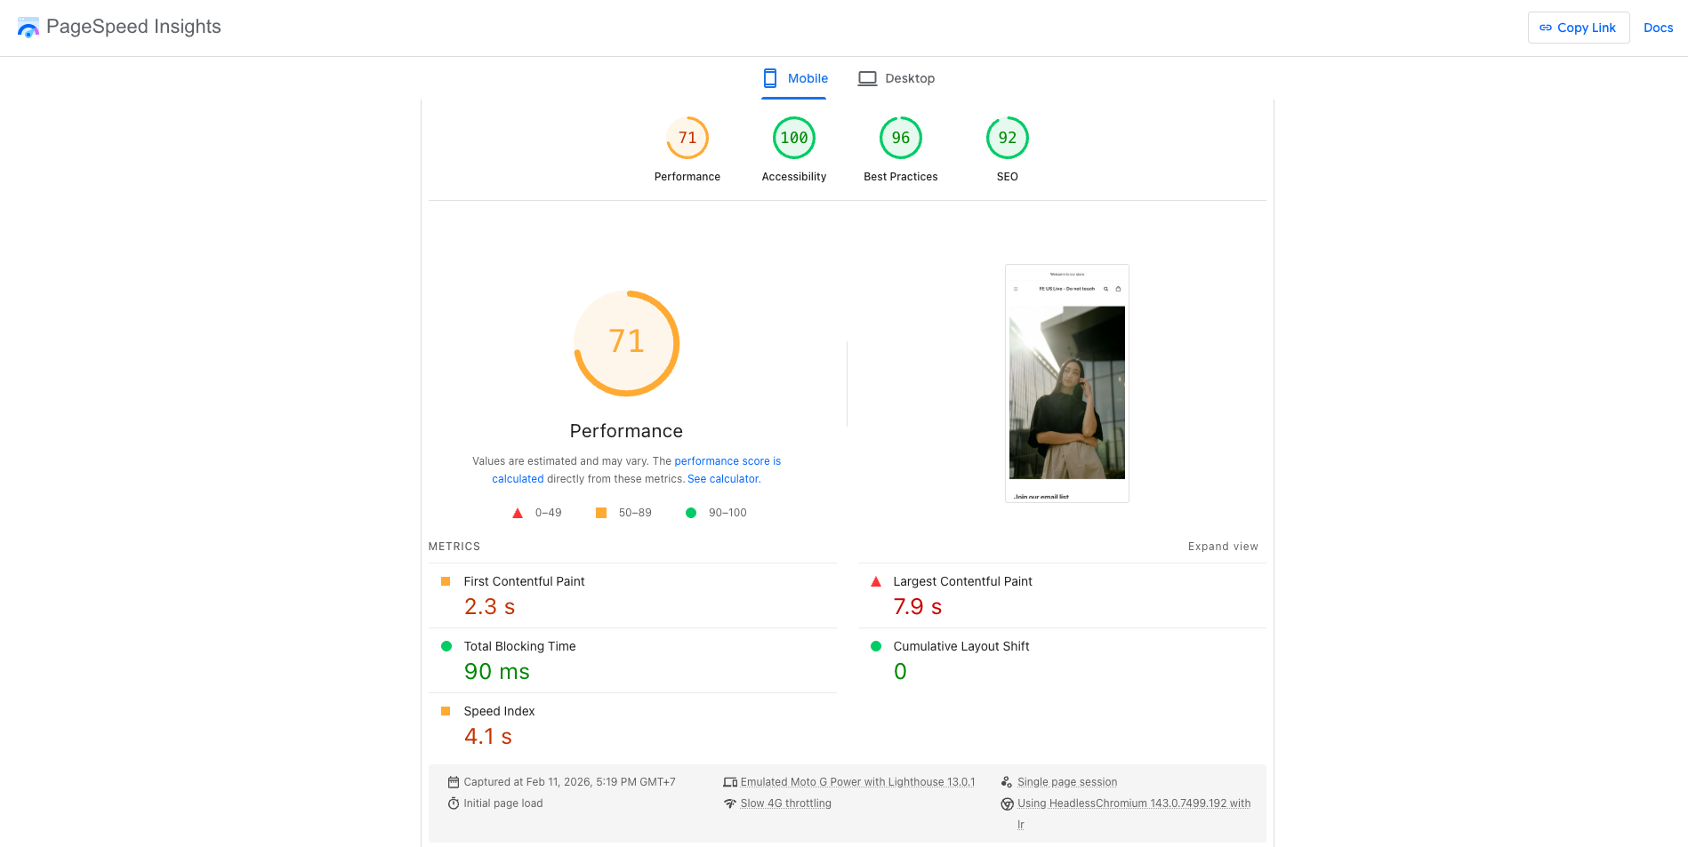Click the orange square beside First Contentful Paint
This screenshot has height=847, width=1688.
pyautogui.click(x=446, y=581)
